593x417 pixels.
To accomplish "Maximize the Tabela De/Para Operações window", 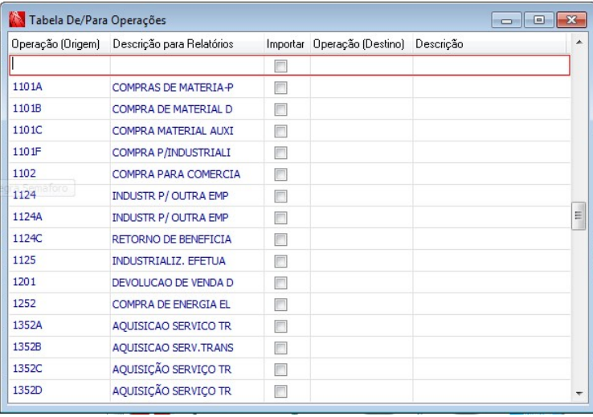I will click(539, 20).
